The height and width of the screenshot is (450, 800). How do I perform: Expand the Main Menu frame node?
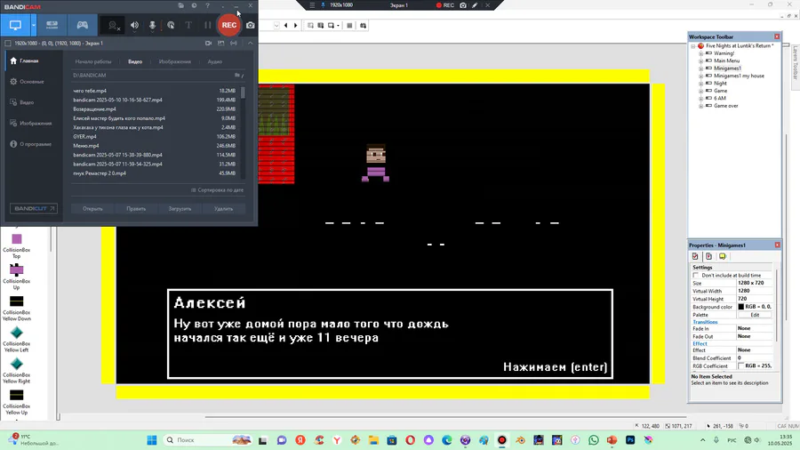700,60
